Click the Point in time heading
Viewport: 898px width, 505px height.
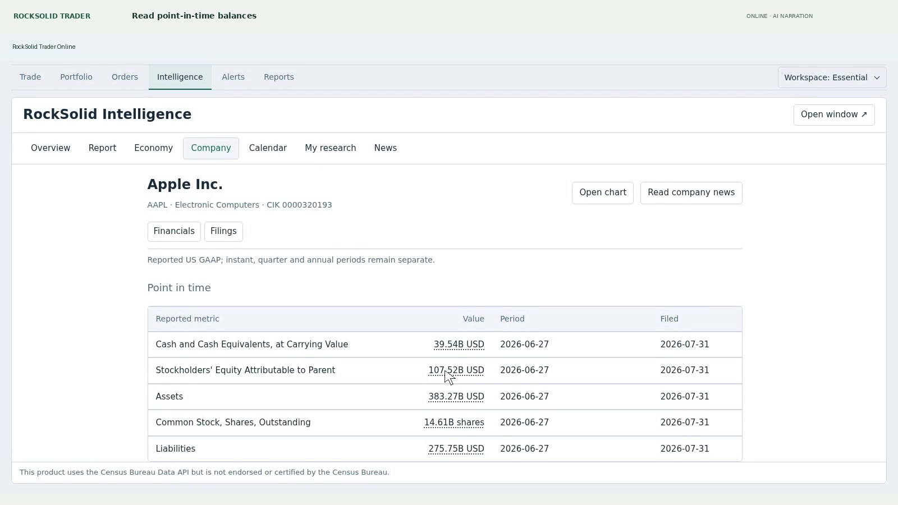178,288
